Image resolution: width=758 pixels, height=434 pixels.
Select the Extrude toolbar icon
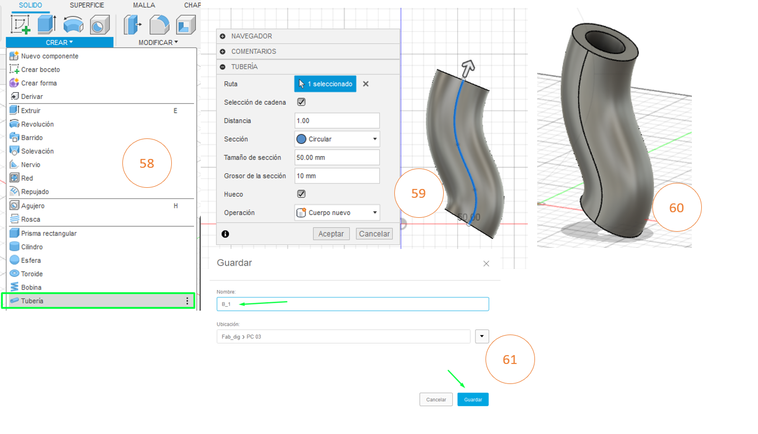pos(46,24)
